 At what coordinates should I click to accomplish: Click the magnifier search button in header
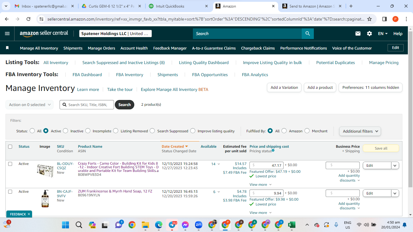click(307, 34)
